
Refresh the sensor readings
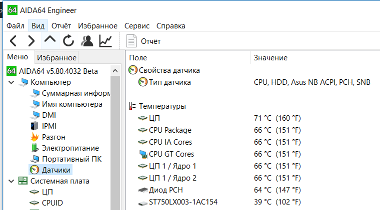point(68,40)
